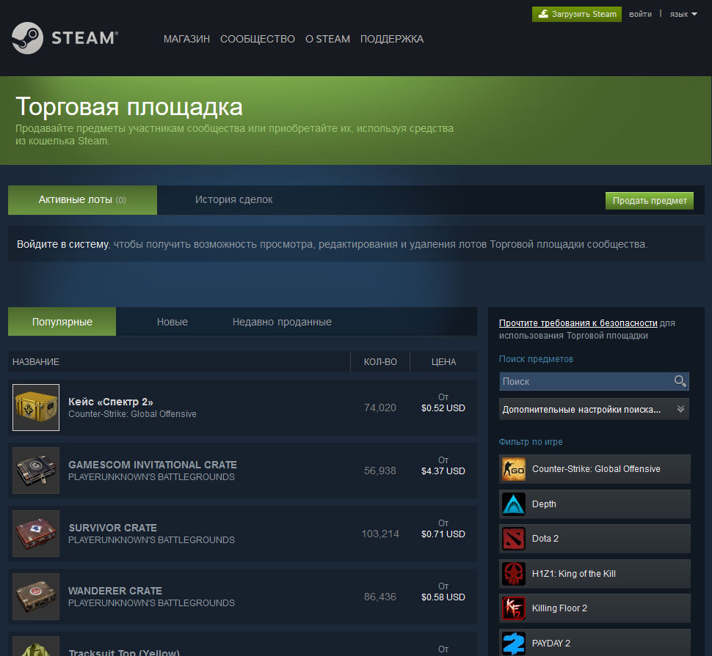Click the H1Z1 skull icon
This screenshot has width=712, height=656.
pos(514,573)
